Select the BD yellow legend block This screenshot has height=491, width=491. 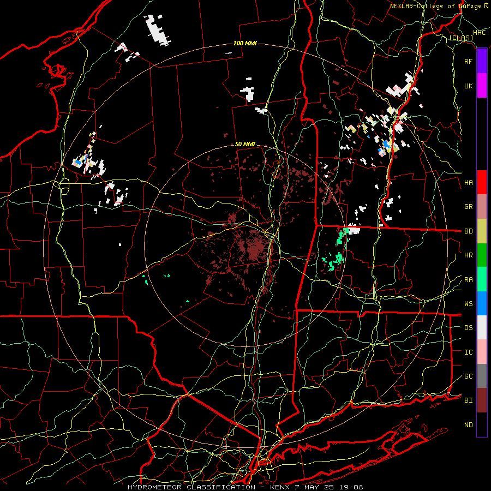482,231
